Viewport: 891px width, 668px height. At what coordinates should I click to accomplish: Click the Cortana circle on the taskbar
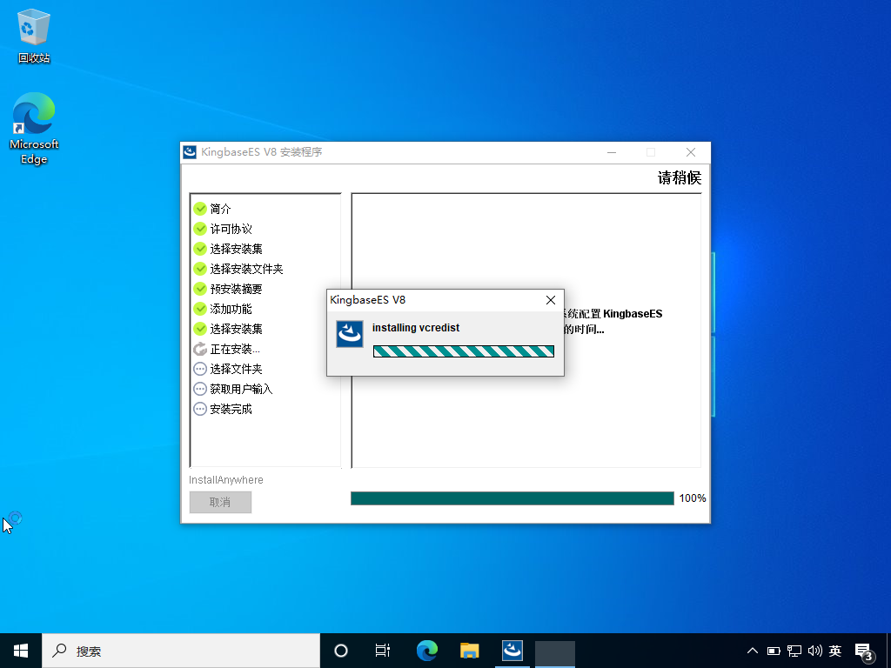[341, 651]
